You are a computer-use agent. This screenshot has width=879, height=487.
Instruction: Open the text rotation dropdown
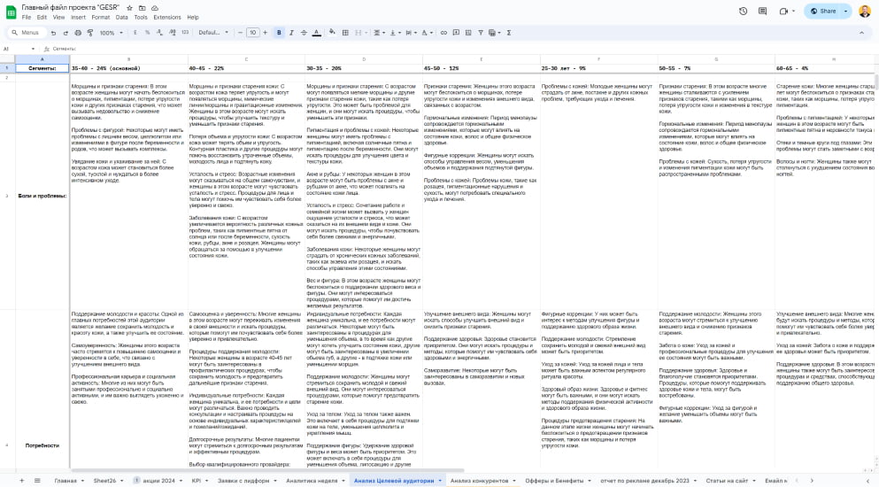(x=427, y=33)
